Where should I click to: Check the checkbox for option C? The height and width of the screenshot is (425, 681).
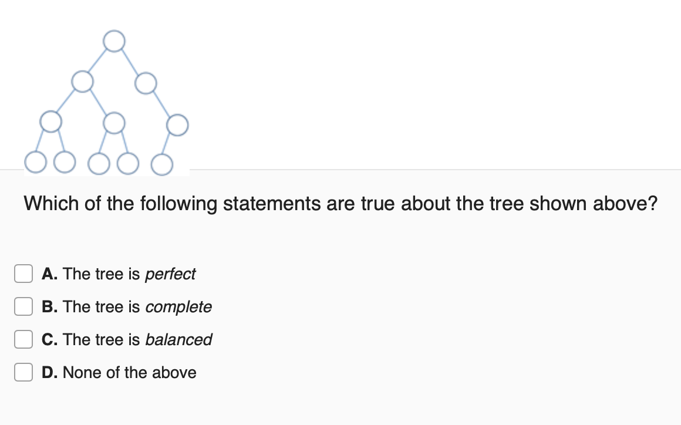(23, 339)
